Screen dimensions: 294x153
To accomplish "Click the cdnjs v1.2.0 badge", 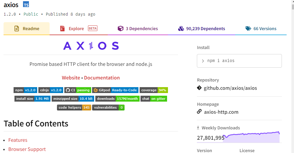I will [51, 90].
